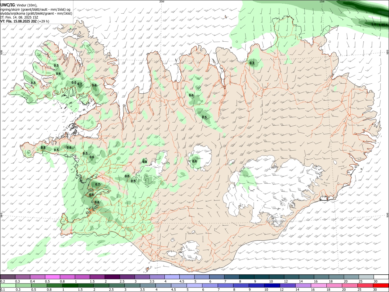Select the palest green lower swatch between 0.1 and 0.3

(8, 286)
